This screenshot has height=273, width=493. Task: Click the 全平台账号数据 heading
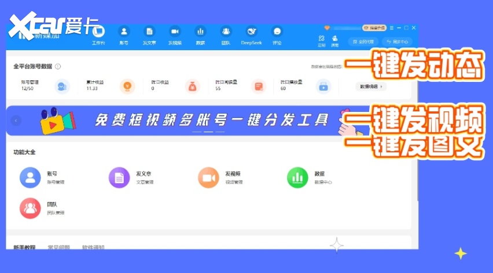(33, 66)
